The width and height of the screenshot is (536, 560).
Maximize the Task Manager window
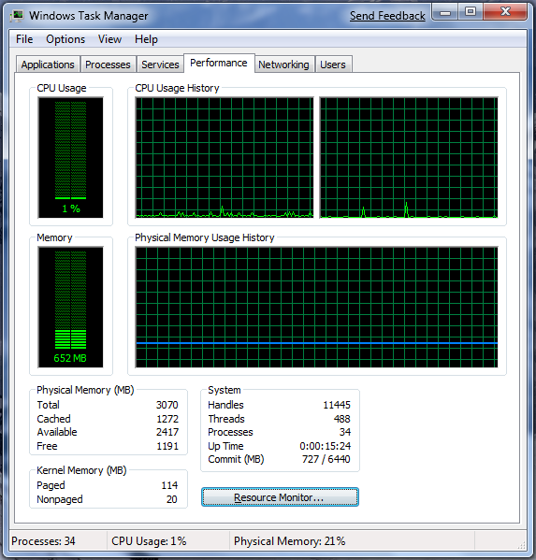coord(471,12)
